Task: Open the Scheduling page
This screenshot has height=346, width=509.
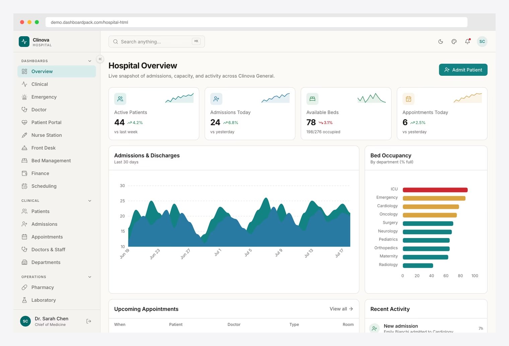Action: click(x=57, y=186)
